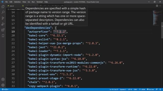Open the Go menu
This screenshot has height=91, width=163.
point(29,2)
